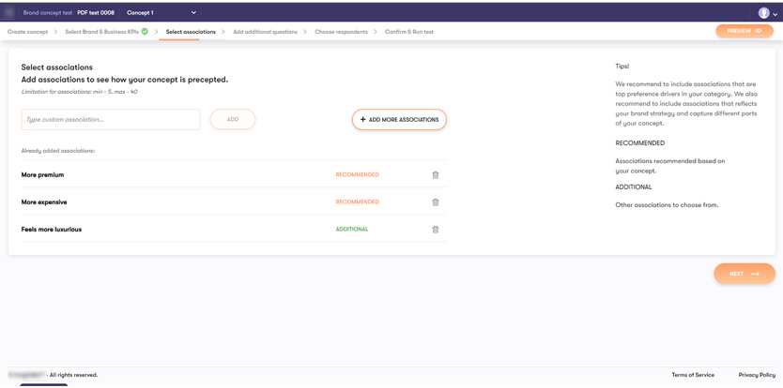This screenshot has width=783, height=388.
Task: Open Select Brand & Business KPIs step
Action: [x=101, y=32]
